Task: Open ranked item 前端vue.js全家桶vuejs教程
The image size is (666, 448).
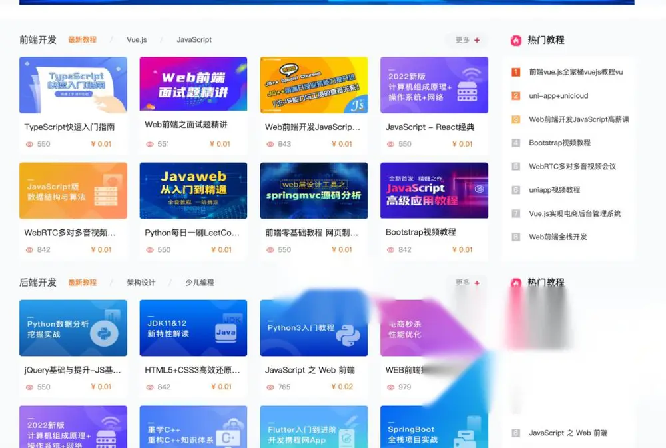Action: point(576,72)
